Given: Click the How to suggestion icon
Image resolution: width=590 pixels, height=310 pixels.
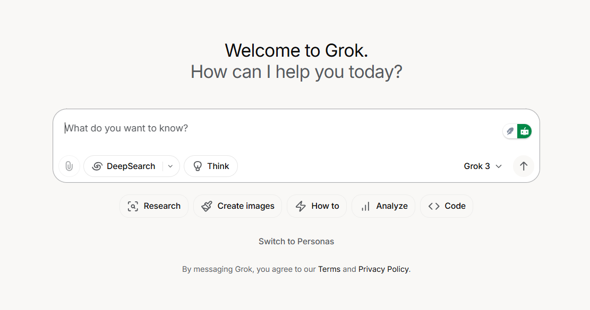Looking at the screenshot, I should pyautogui.click(x=302, y=206).
